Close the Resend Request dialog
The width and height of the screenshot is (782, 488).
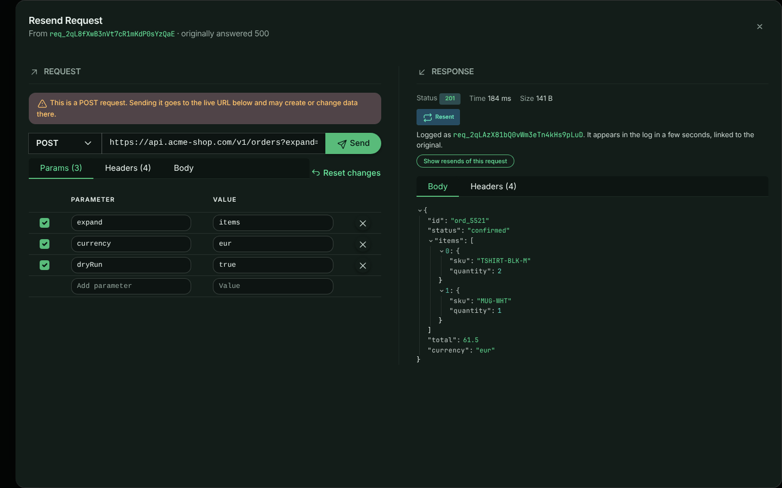760,27
